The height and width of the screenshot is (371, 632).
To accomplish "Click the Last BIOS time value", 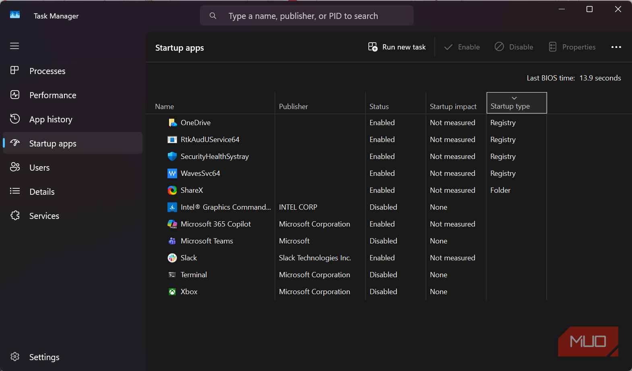I will [x=600, y=78].
